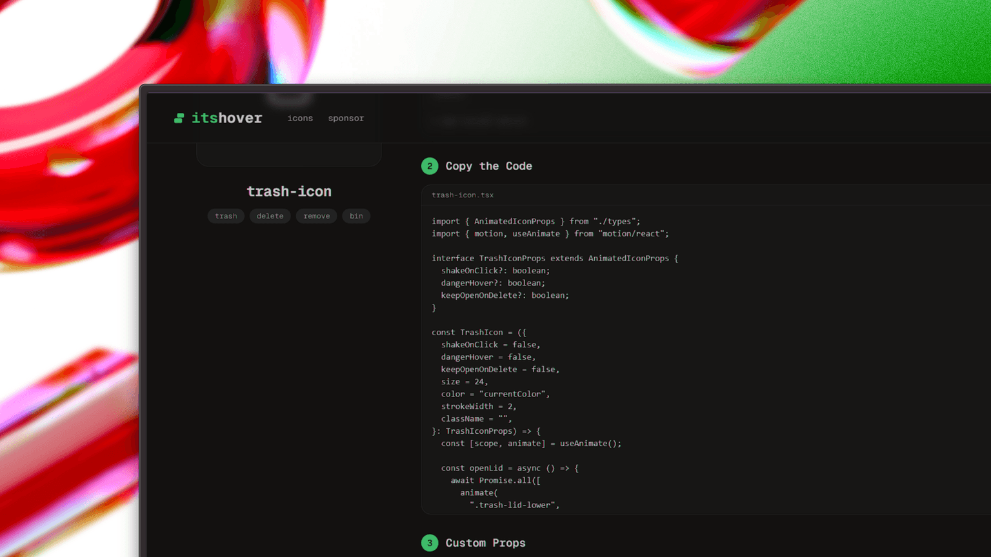Click the green step 3 badge
991x557 pixels.
pos(430,543)
